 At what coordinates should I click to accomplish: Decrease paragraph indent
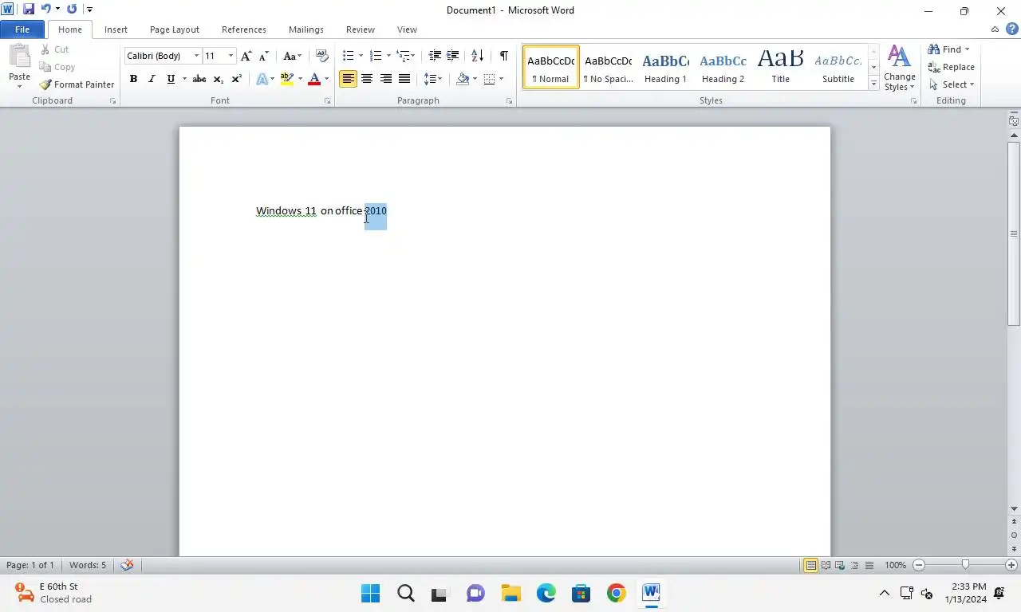point(435,56)
